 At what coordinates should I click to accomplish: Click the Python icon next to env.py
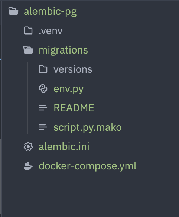(x=43, y=88)
